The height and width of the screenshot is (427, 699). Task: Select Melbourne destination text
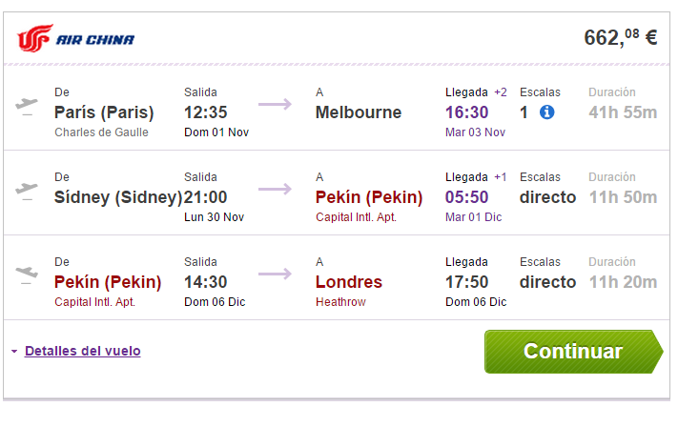click(x=359, y=112)
